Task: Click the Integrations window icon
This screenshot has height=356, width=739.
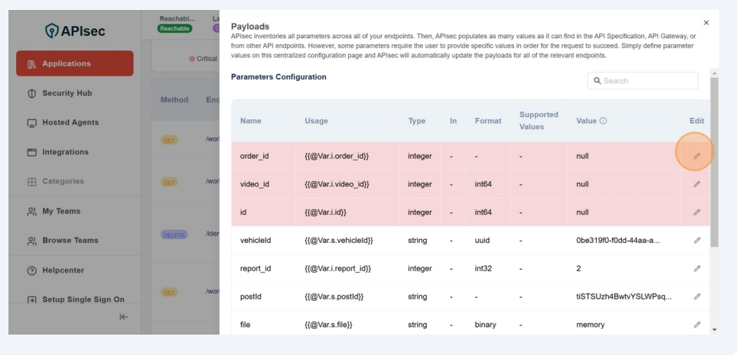Action: pyautogui.click(x=31, y=153)
